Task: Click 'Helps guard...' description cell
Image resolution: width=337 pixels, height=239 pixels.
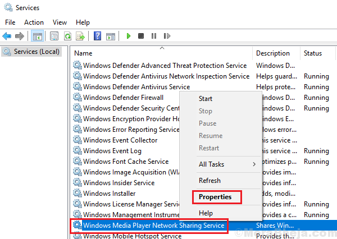Action: (276, 76)
